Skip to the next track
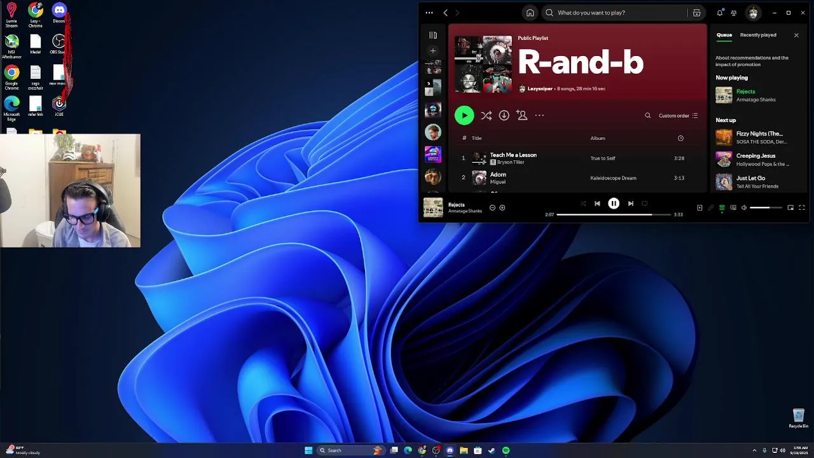Image resolution: width=814 pixels, height=458 pixels. 630,204
